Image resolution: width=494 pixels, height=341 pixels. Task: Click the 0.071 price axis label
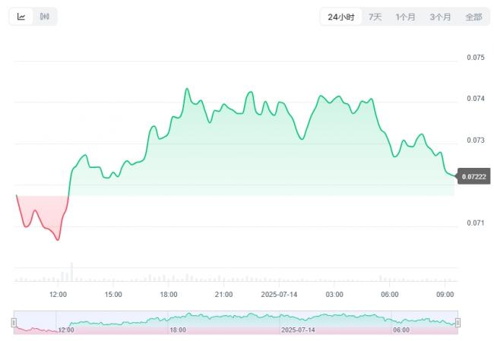(476, 223)
